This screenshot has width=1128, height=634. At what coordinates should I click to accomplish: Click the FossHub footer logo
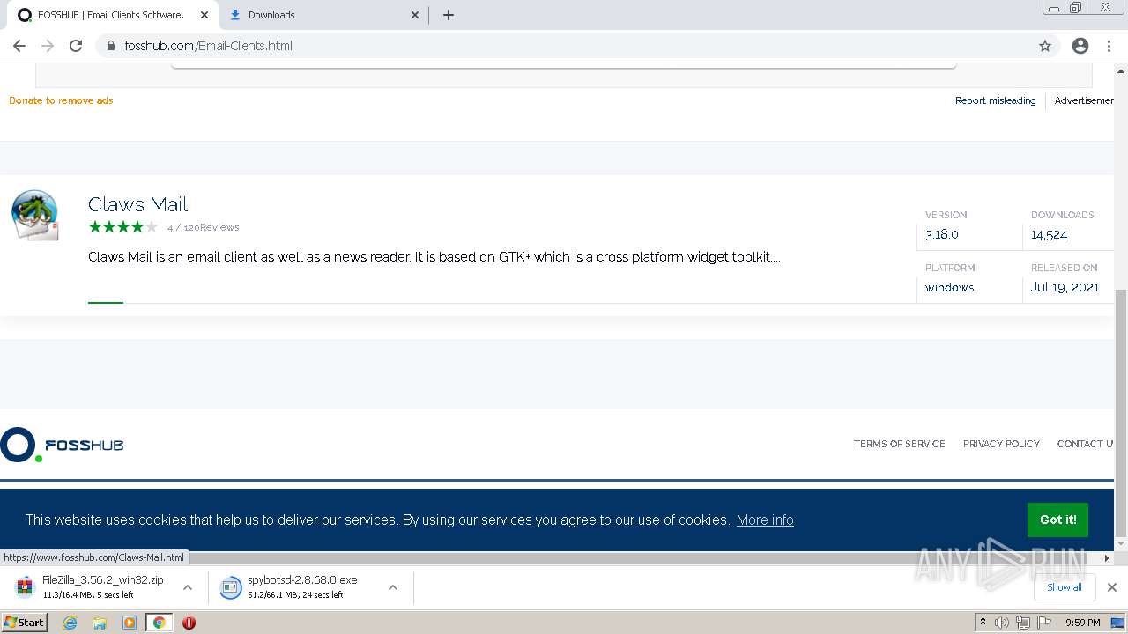coord(62,445)
